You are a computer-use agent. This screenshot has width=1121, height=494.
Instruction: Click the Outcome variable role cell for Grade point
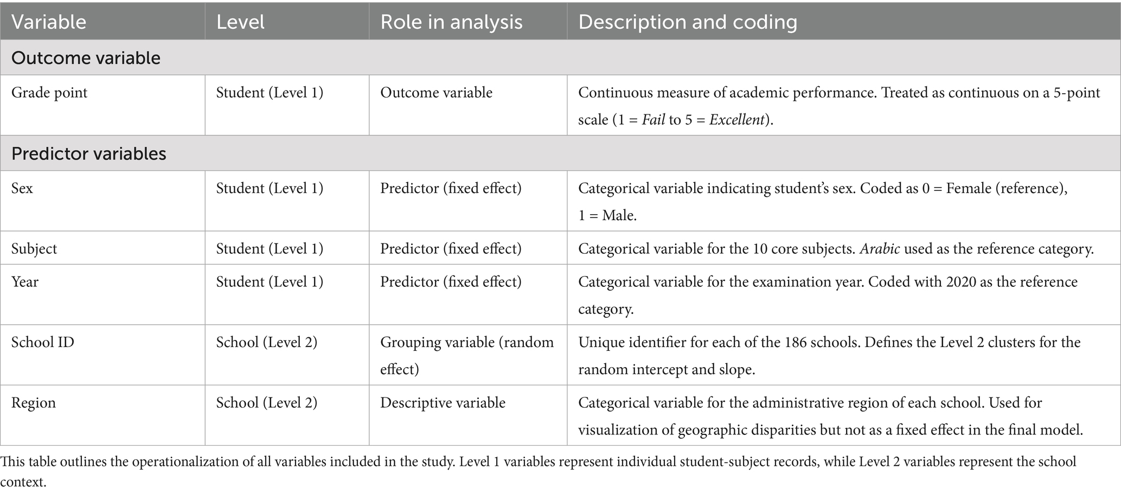pyautogui.click(x=436, y=93)
